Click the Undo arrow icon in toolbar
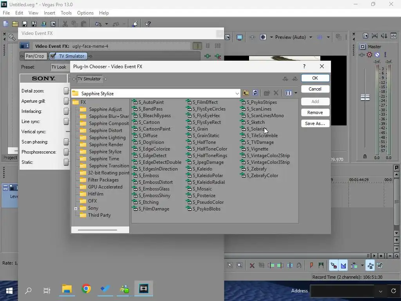Image resolution: width=401 pixels, height=301 pixels. (98, 24)
